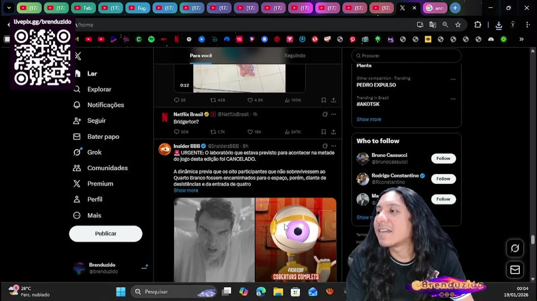537x301 pixels.
Task: Click the X logo above Lar
Action: [78, 56]
